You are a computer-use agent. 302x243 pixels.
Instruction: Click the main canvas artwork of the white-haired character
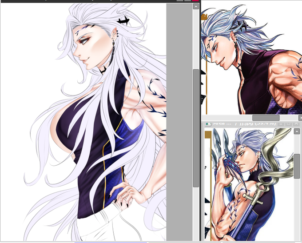click(83, 122)
